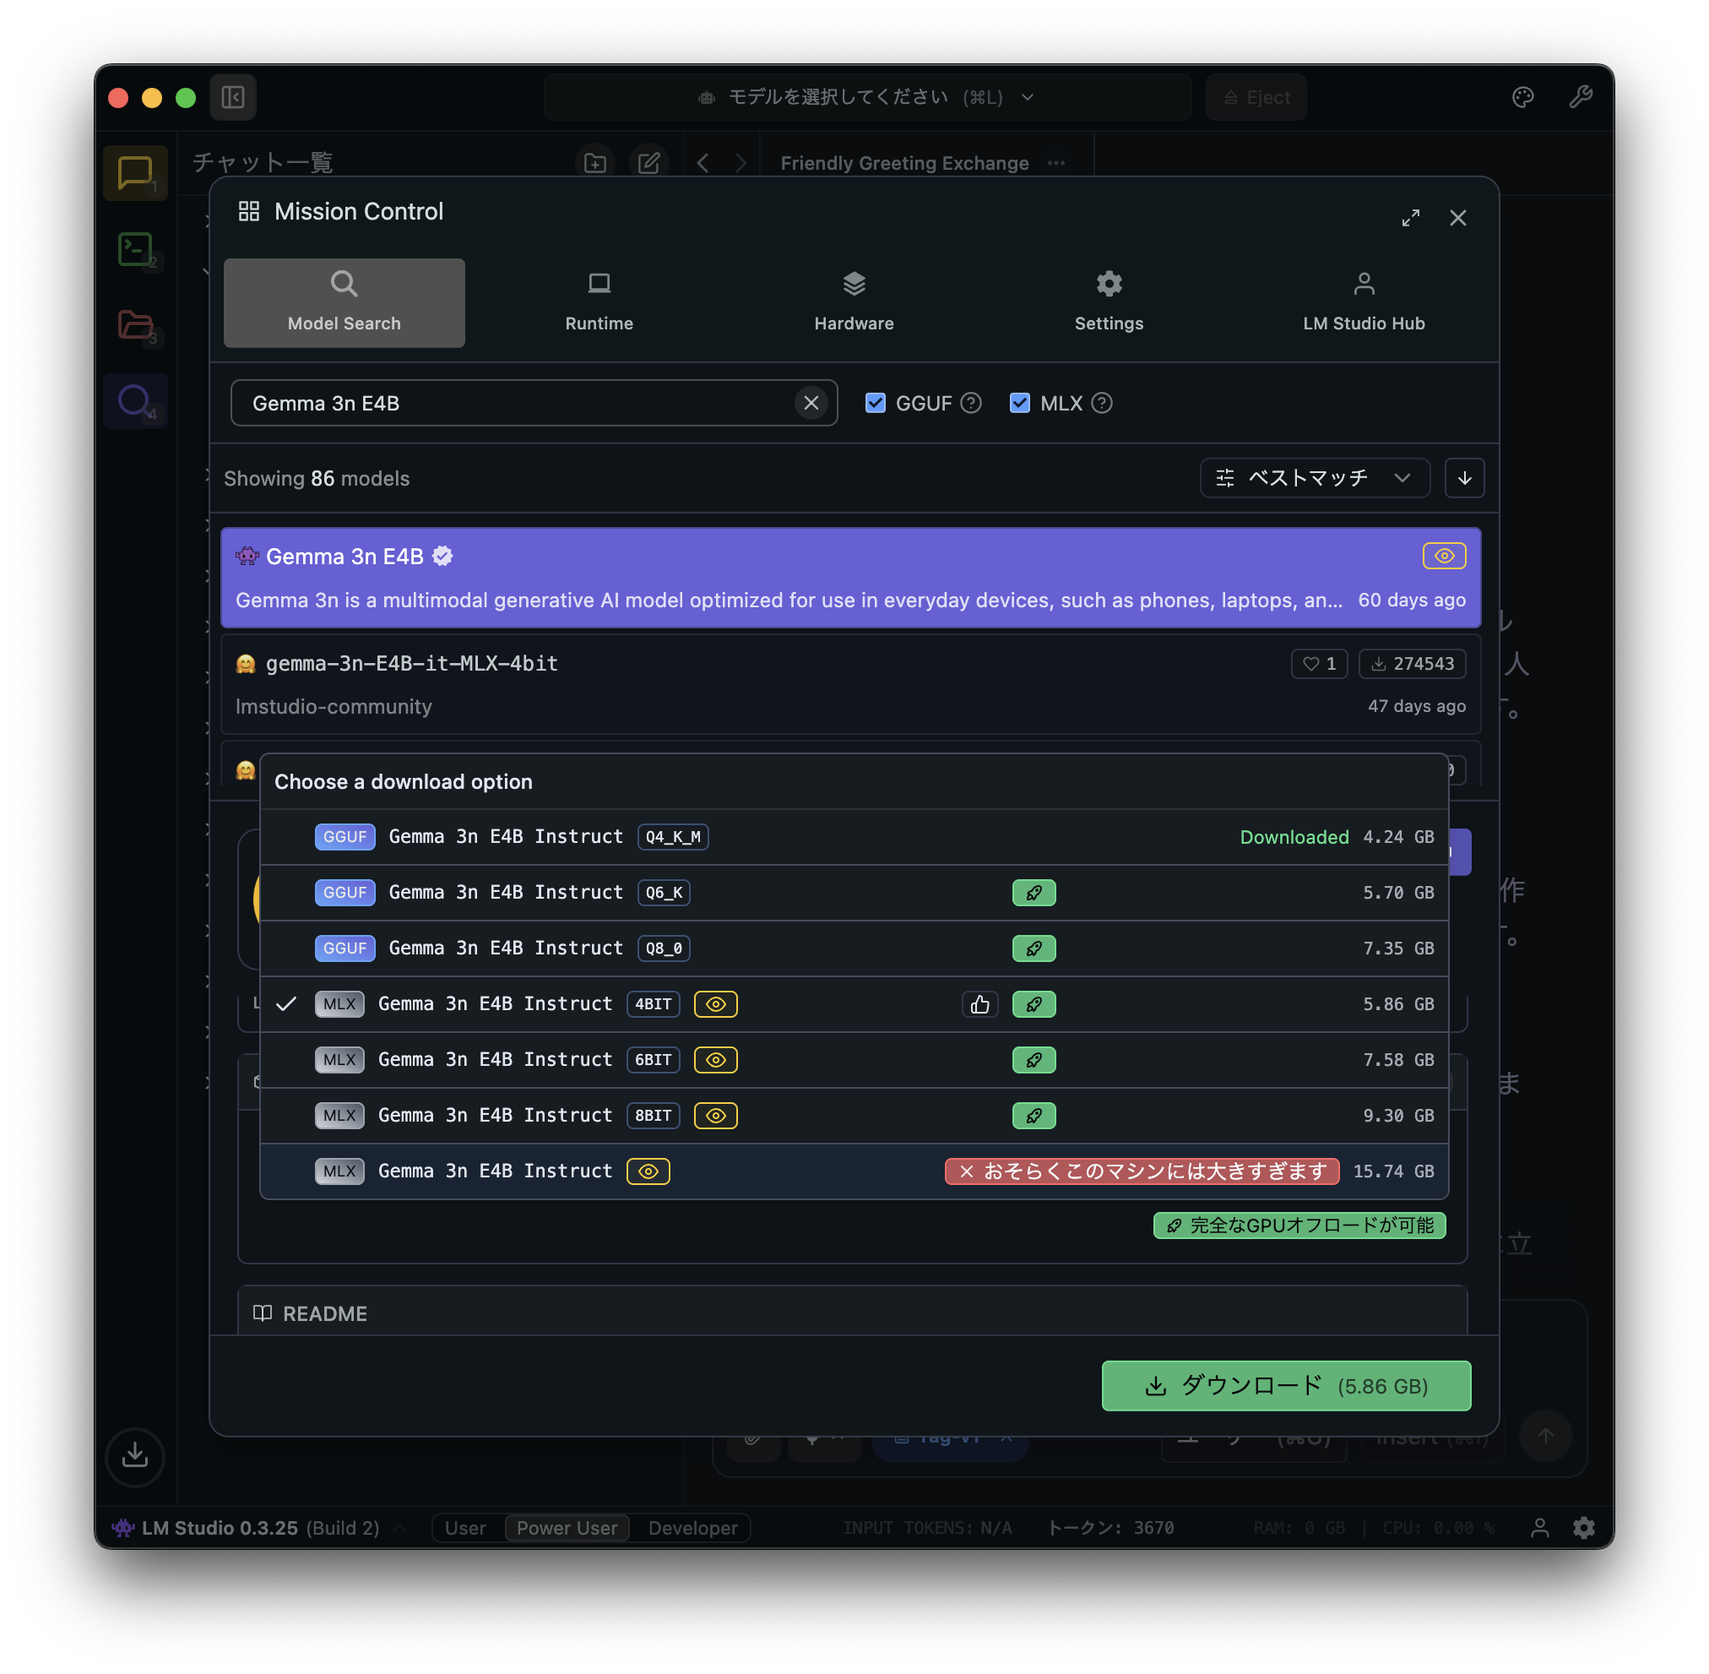Clear the Gemma 3n E4B search text

click(x=811, y=403)
